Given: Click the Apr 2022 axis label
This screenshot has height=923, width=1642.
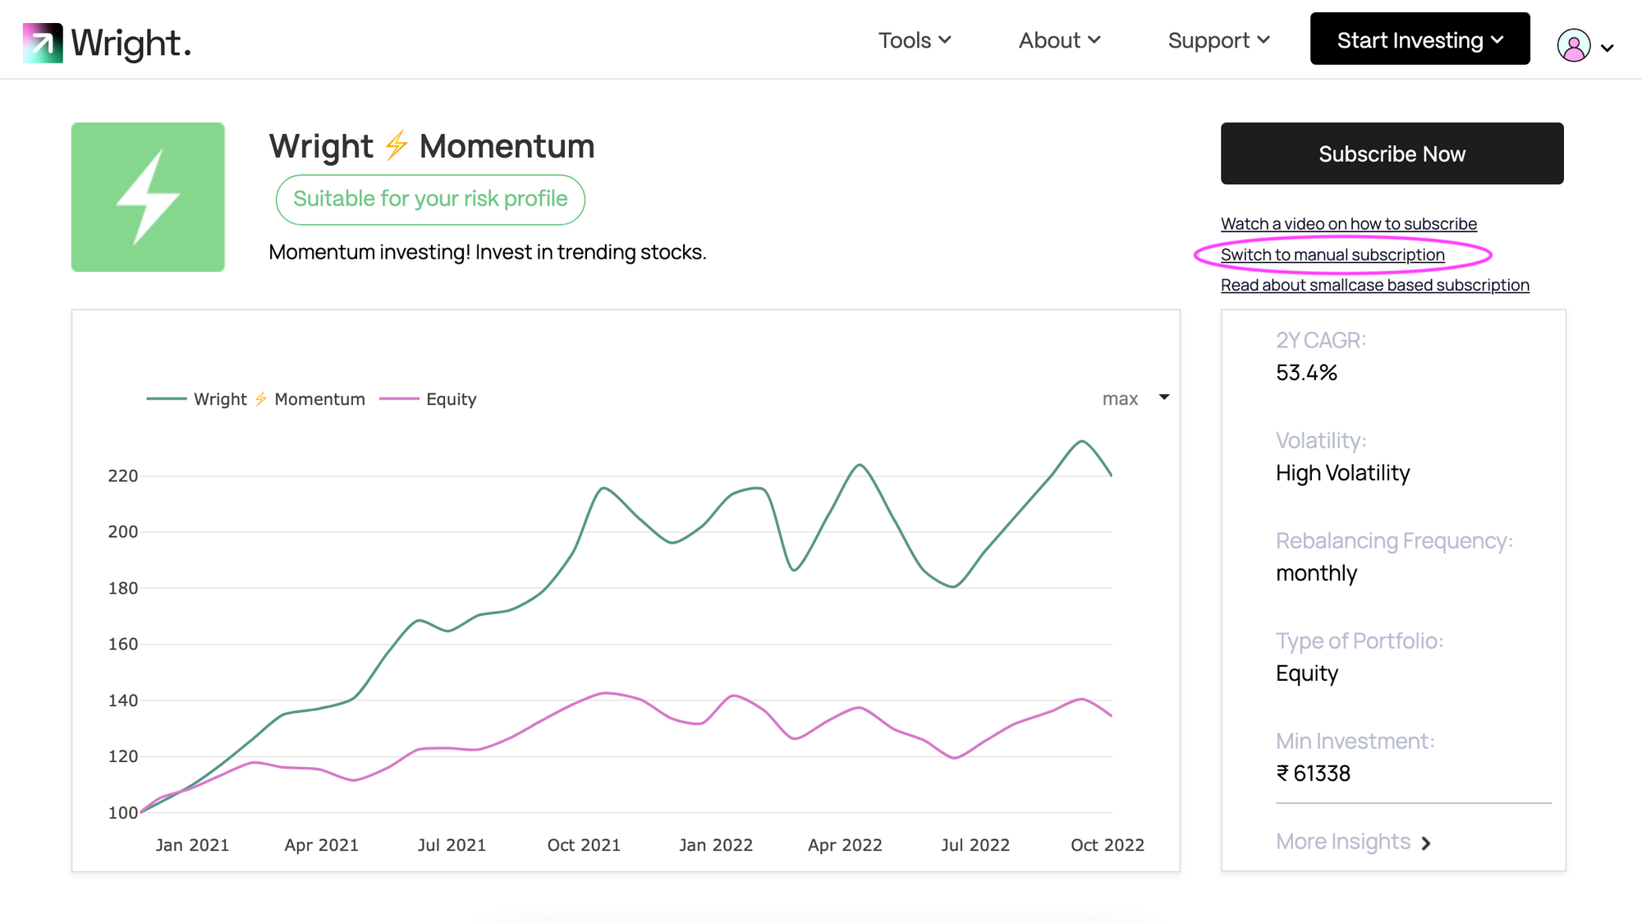Looking at the screenshot, I should point(845,845).
